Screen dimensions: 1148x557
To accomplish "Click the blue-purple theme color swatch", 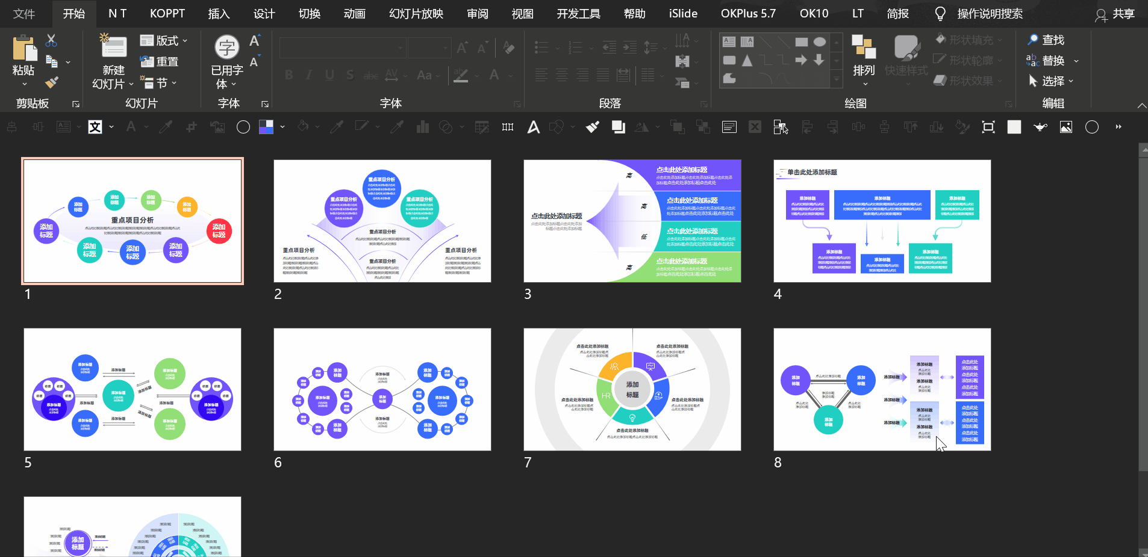I will [266, 127].
